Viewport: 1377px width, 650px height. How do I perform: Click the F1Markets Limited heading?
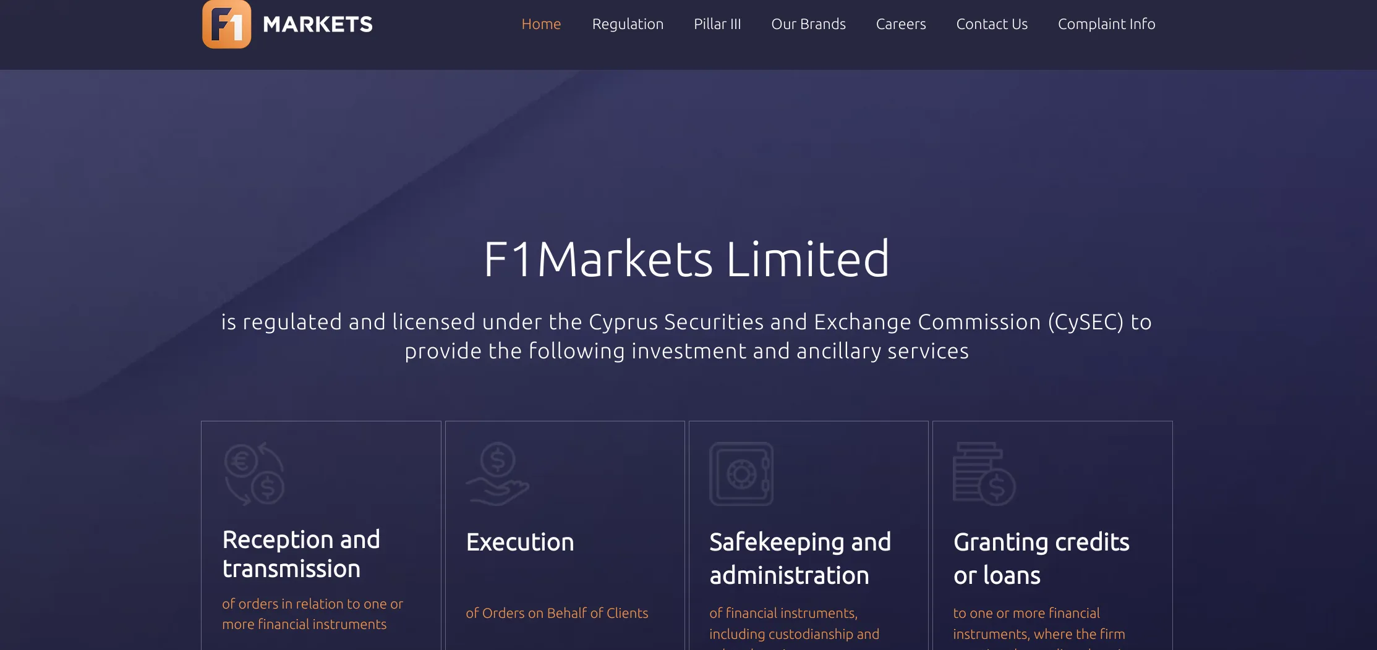688,258
